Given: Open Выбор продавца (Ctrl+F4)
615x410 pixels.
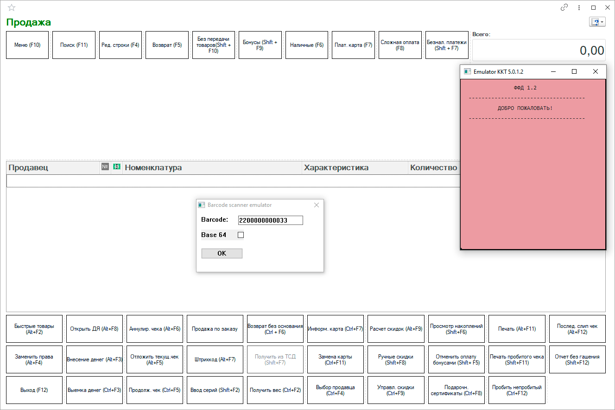Looking at the screenshot, I should point(336,390).
